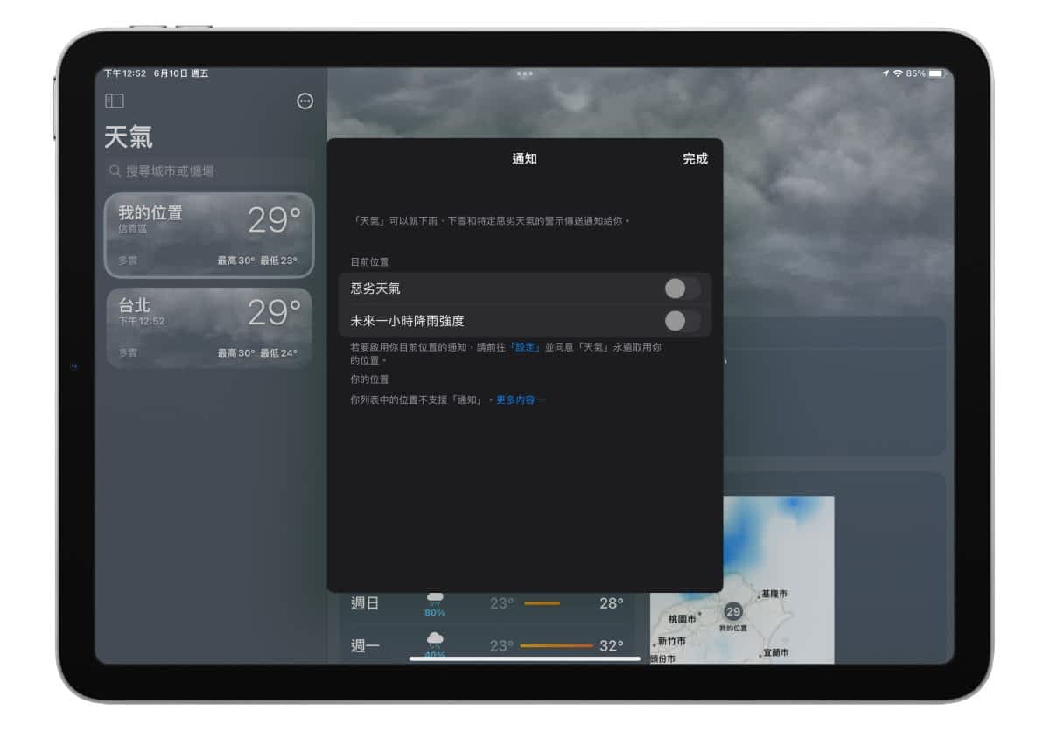Tap the location arrow status icon

[885, 73]
